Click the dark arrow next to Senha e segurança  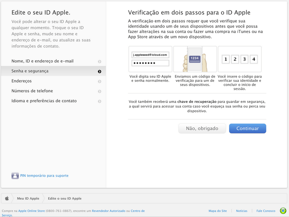point(99,71)
